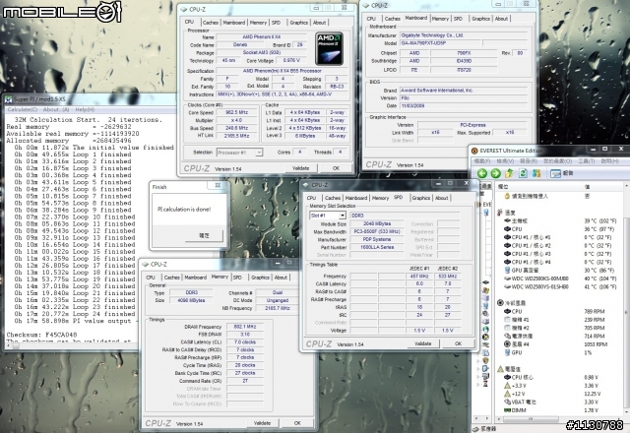Open the hourglass benchmark node in EVEREST tree
The width and height of the screenshot is (630, 433).
(x=485, y=384)
